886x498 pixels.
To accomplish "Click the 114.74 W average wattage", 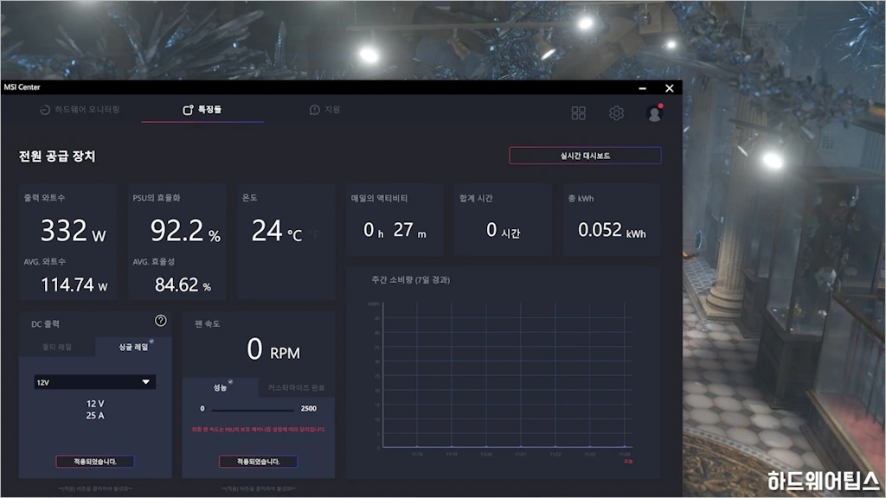I will [x=74, y=284].
